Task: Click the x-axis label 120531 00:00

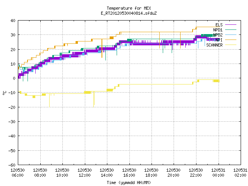Action: point(218,173)
